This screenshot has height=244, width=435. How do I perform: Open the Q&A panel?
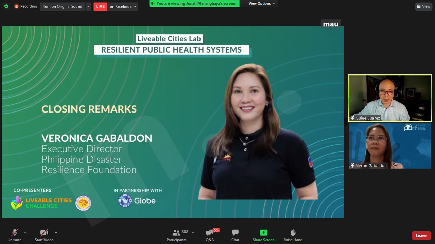tap(210, 235)
